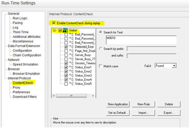Uncheck the Siebel application checkbox

click(x=60, y=31)
